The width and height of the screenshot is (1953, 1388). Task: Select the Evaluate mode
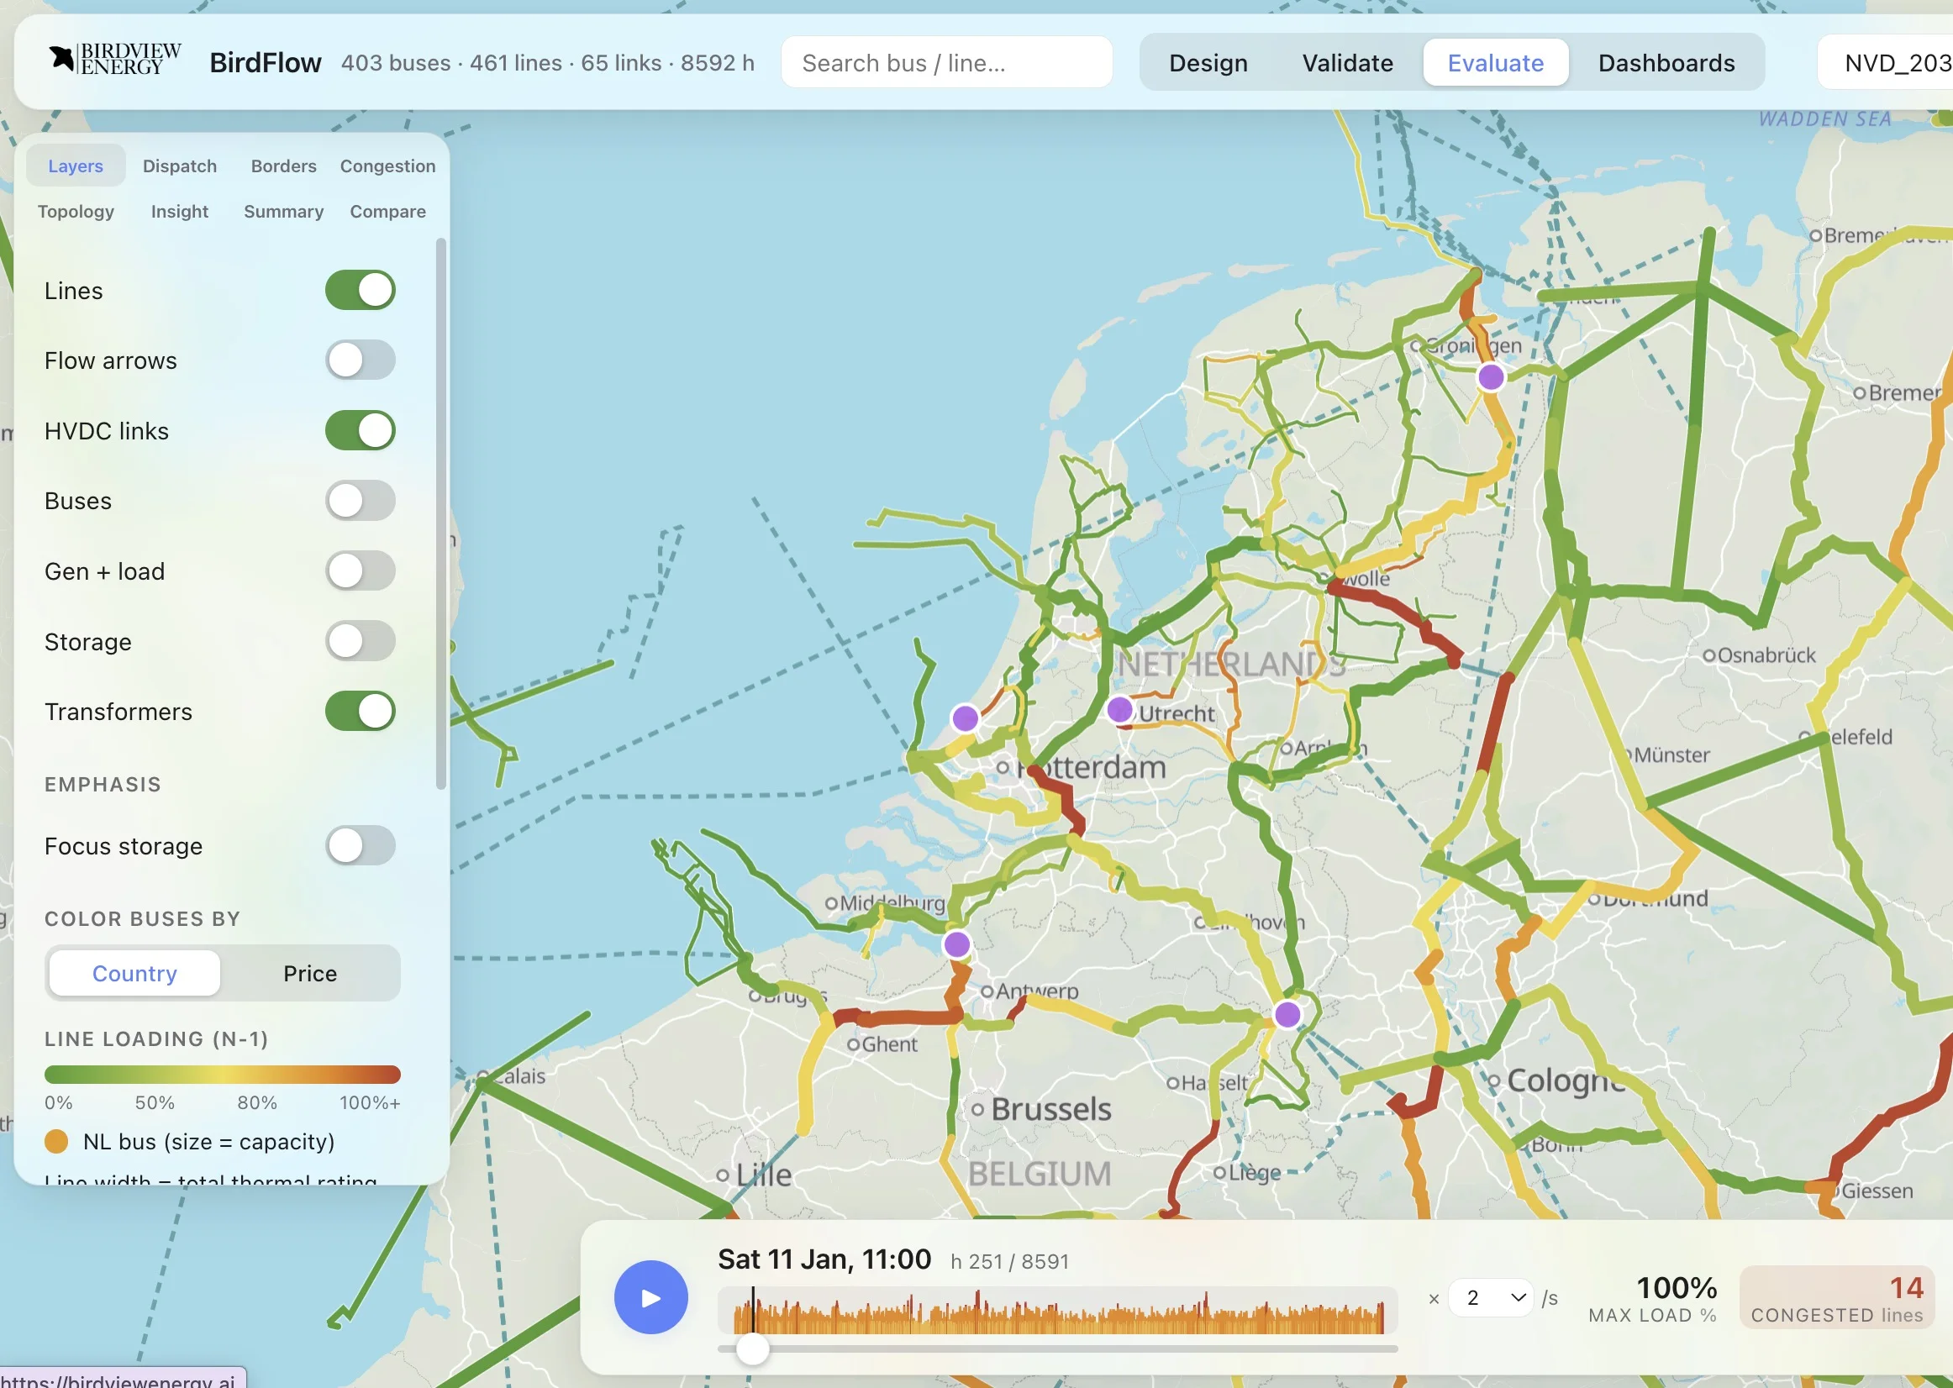pos(1495,62)
